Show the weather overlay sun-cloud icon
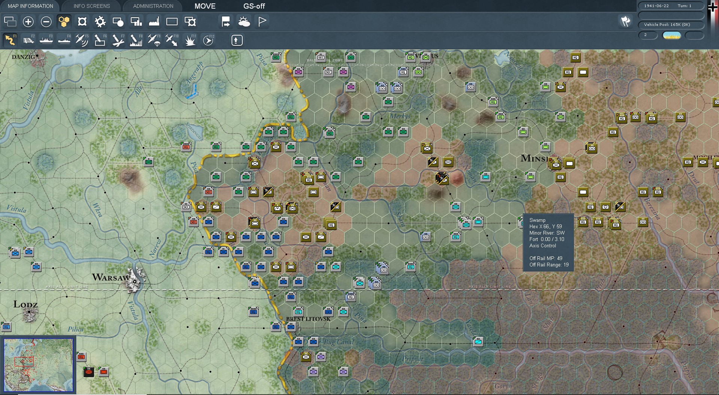719x395 pixels. point(244,22)
